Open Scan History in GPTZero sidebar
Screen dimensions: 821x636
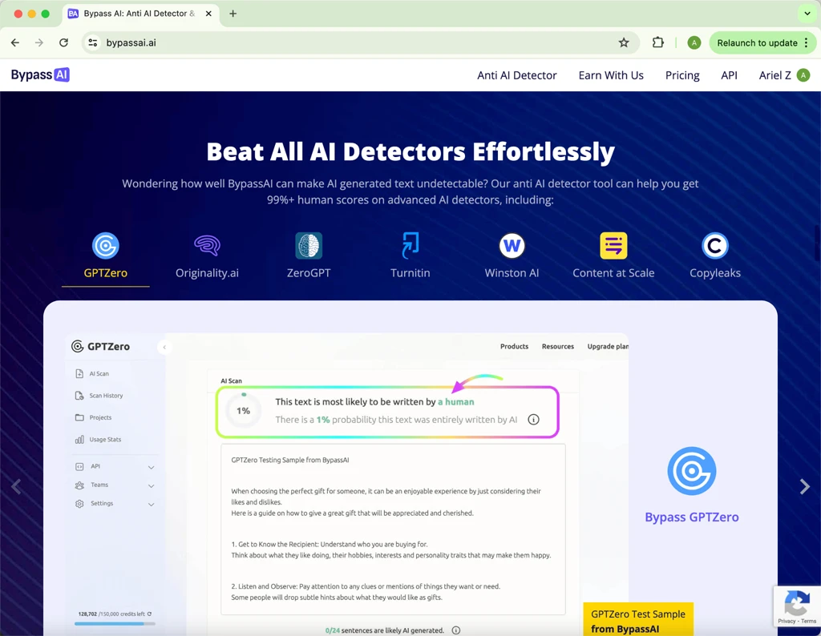pyautogui.click(x=99, y=396)
